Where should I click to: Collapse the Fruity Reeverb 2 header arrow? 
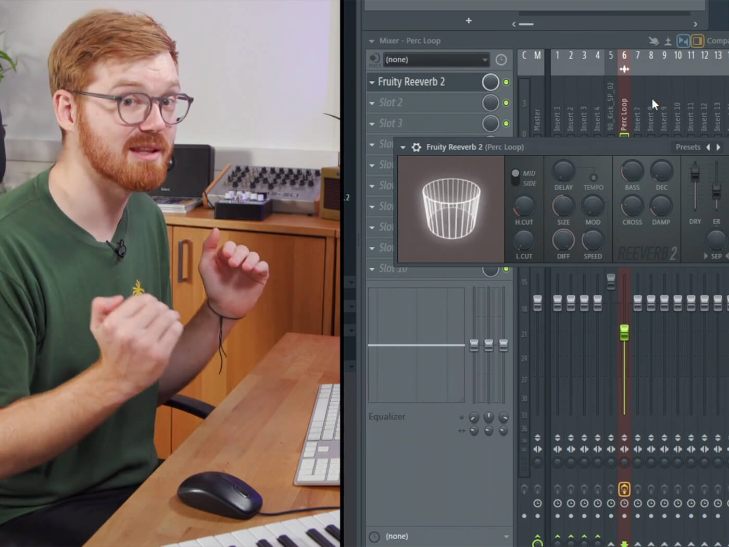(x=402, y=147)
